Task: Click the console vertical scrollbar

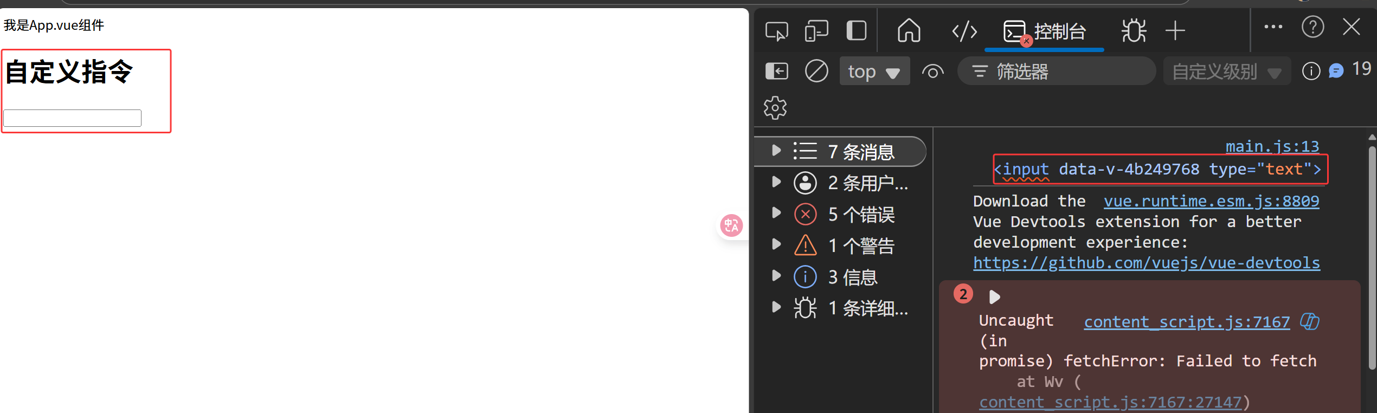Action: pyautogui.click(x=1372, y=258)
